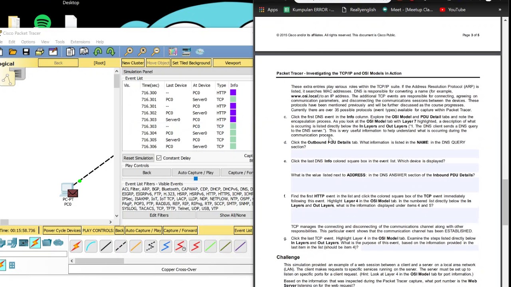The height and width of the screenshot is (287, 511).
Task: Select the Miscellaneous folder category icon
Action: coord(47,242)
